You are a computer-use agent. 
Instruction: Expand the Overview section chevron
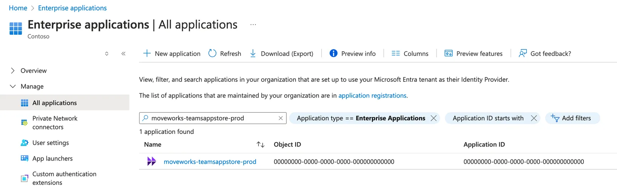coord(13,71)
